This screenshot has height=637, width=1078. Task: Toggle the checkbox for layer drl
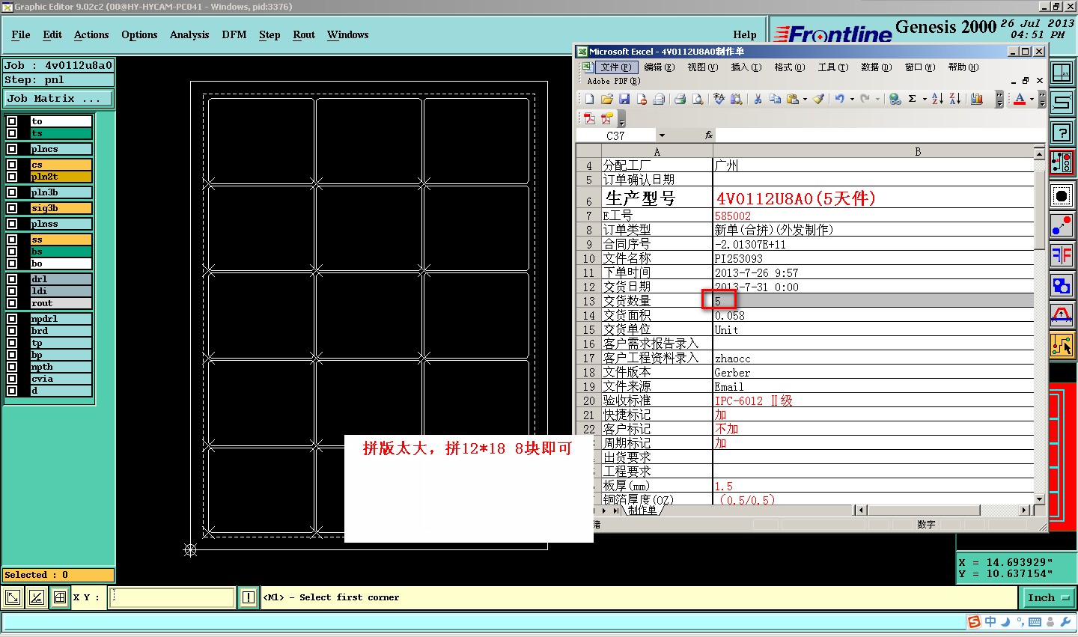tap(12, 279)
